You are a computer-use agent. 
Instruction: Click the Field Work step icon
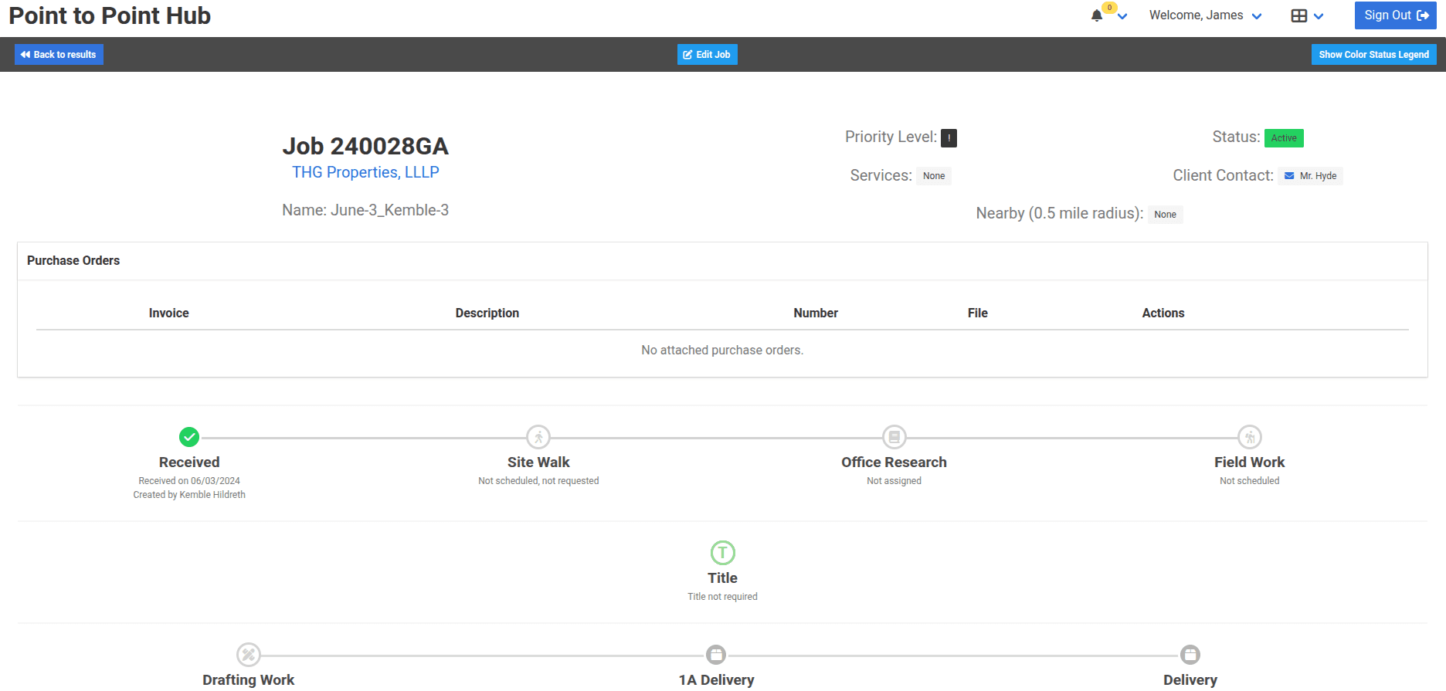point(1249,437)
